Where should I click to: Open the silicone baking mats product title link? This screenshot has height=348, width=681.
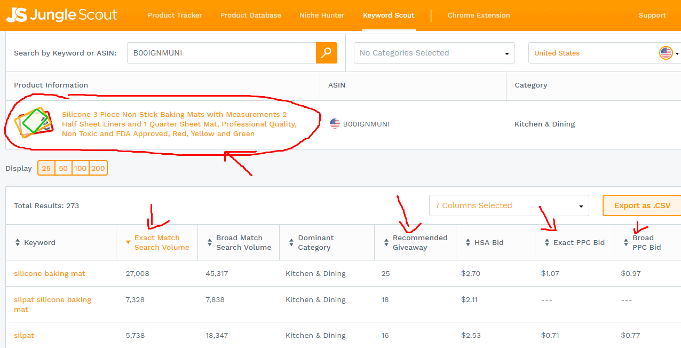tap(179, 124)
